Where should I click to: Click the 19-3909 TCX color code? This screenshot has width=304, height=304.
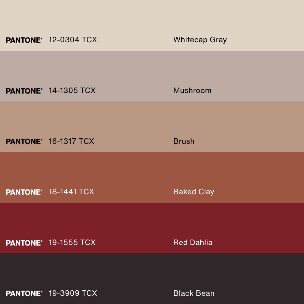click(x=73, y=293)
